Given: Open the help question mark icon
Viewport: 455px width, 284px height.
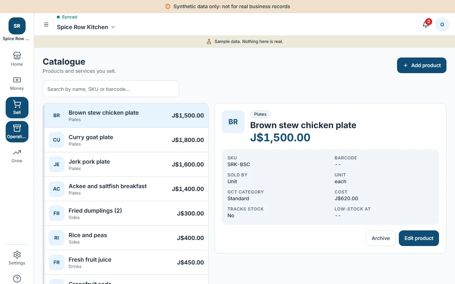Looking at the screenshot, I should click(17, 279).
